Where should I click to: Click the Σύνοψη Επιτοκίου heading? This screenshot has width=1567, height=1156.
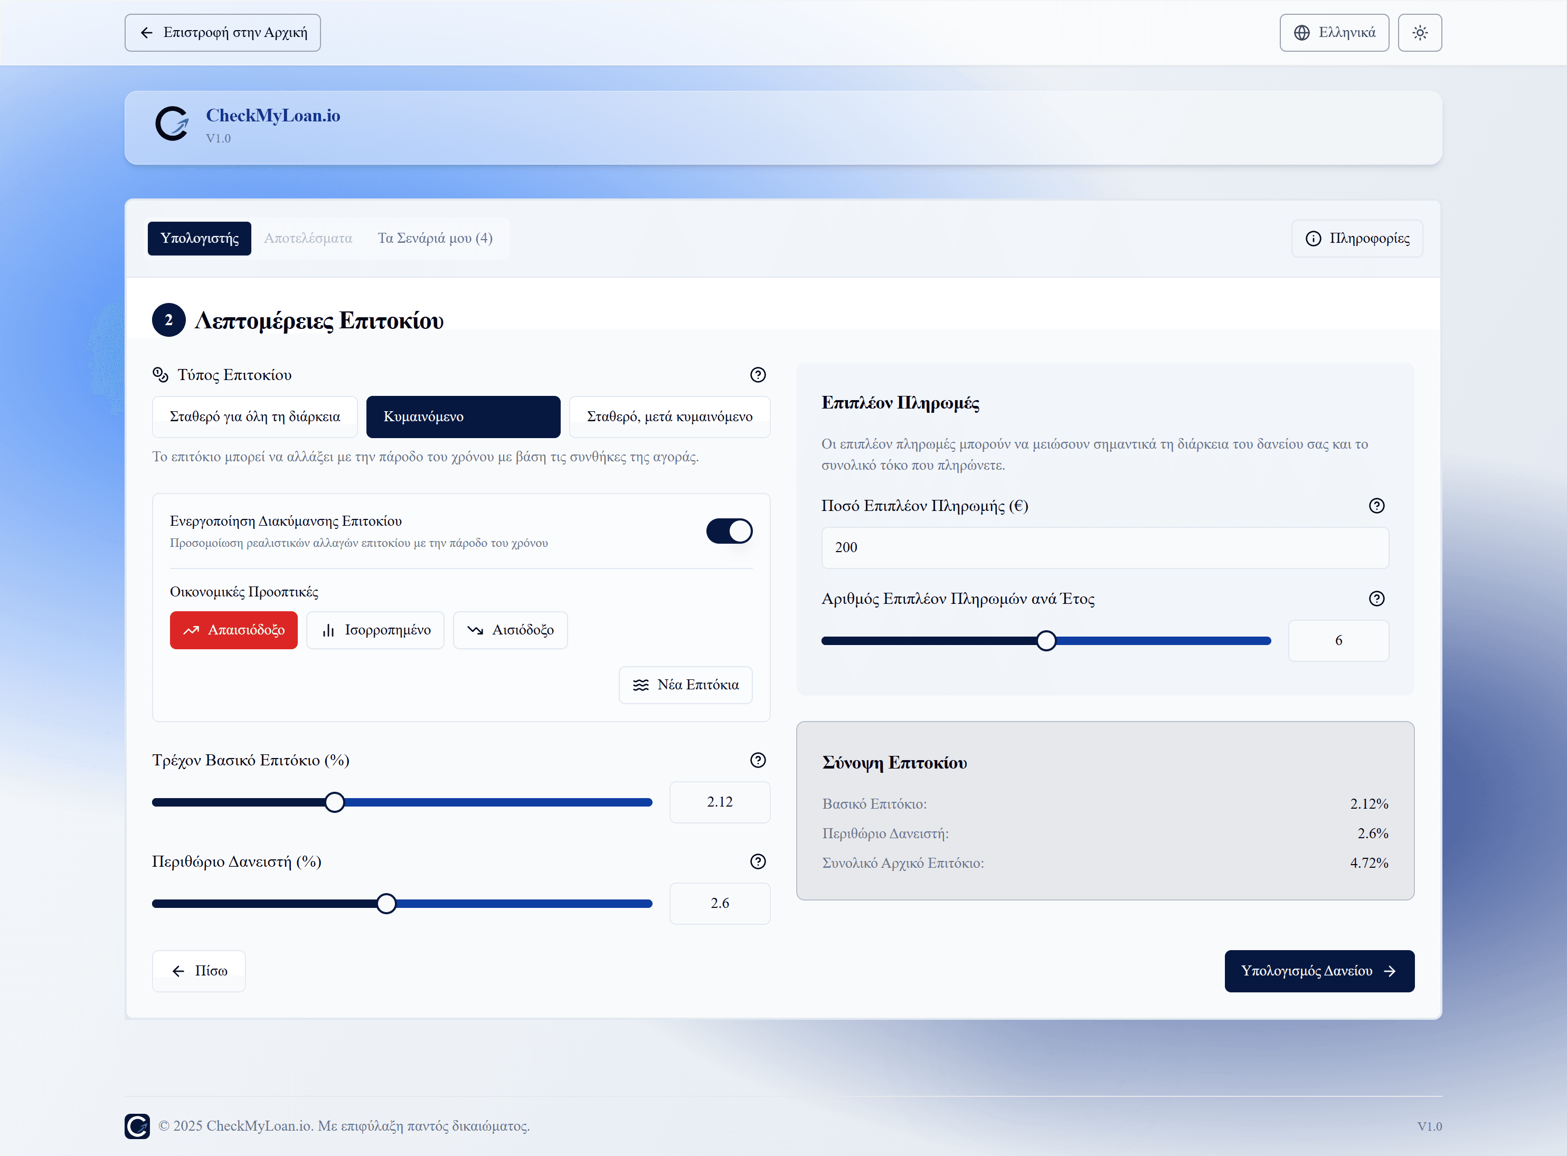click(894, 763)
